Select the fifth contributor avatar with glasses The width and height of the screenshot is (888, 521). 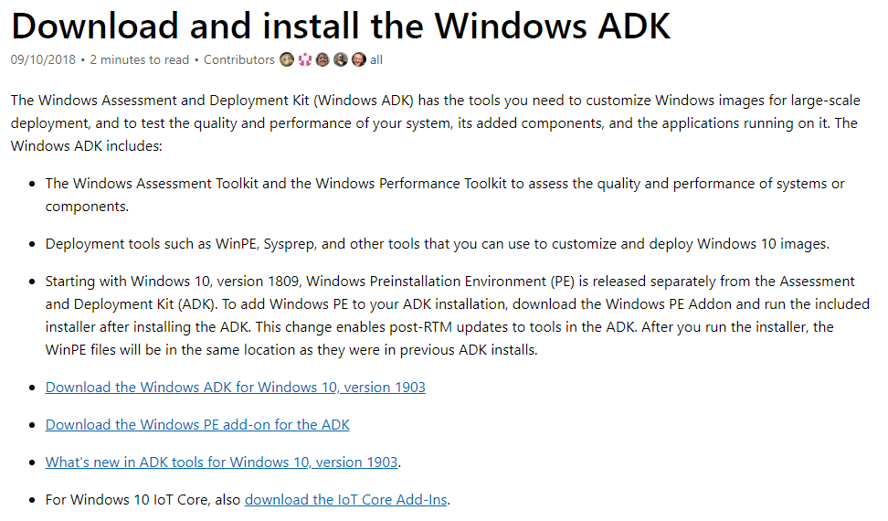[359, 59]
